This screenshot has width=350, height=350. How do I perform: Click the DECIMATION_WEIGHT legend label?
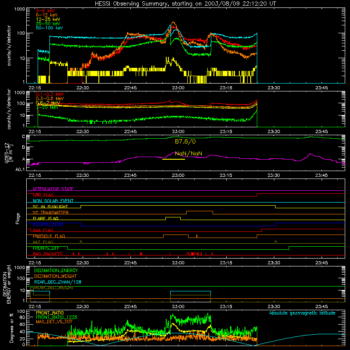56,276
